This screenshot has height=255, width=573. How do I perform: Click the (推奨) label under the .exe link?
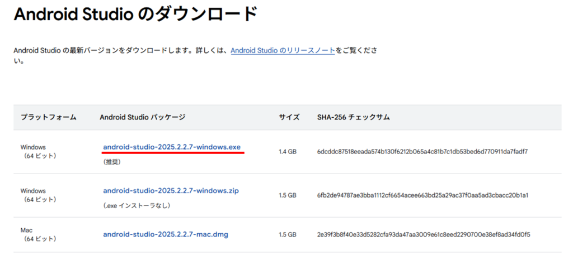point(112,162)
